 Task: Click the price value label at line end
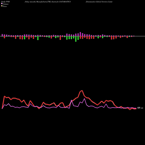[x=140, y=108]
